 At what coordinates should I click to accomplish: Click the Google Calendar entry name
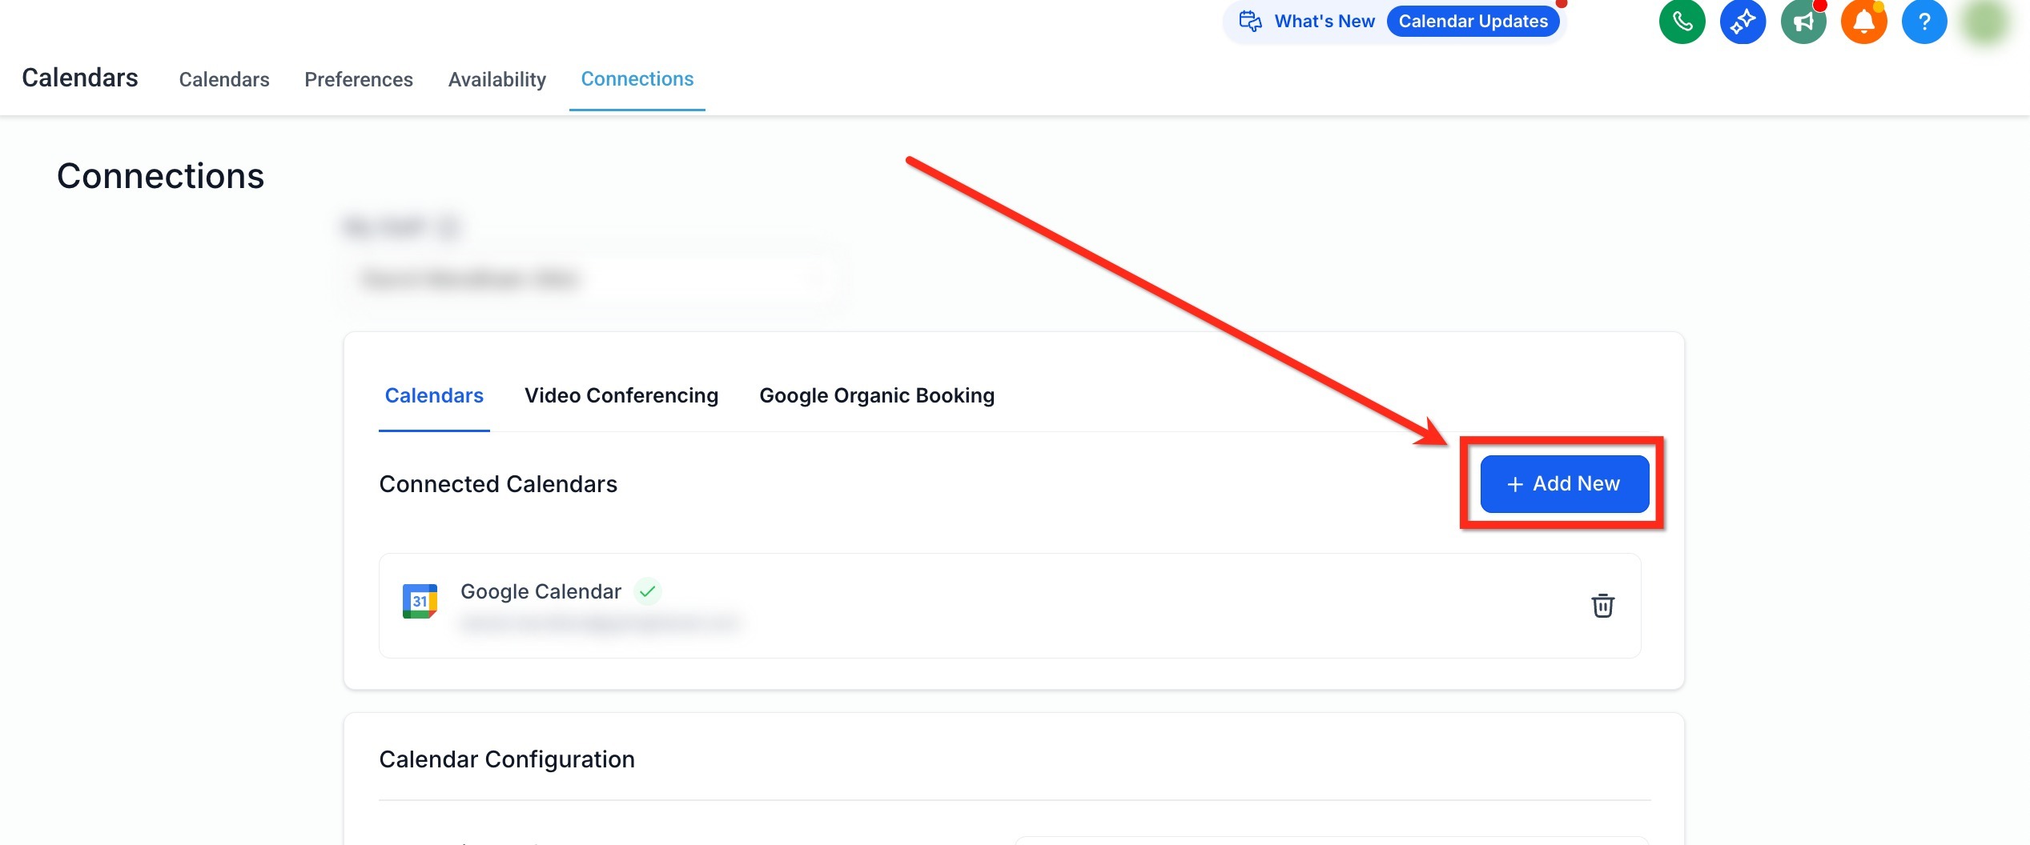point(541,591)
